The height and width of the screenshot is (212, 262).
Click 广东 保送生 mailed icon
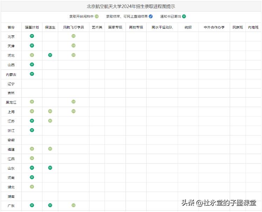(50, 205)
